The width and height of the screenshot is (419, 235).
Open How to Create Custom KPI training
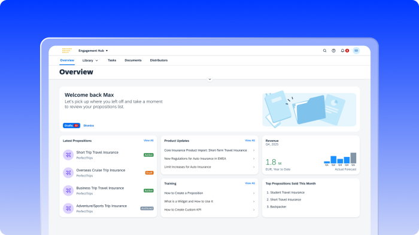click(183, 210)
